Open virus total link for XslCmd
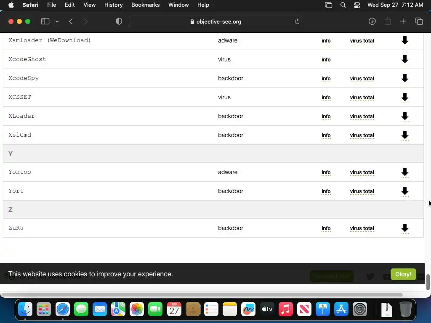 pos(362,135)
